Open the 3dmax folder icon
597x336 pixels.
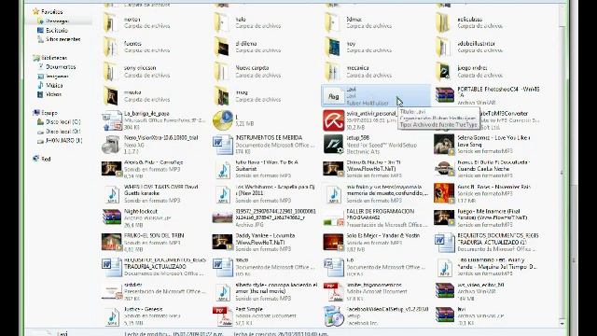(x=334, y=22)
